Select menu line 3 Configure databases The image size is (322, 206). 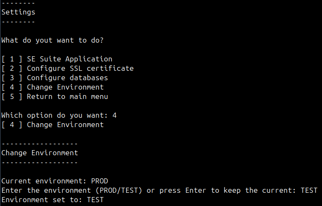point(55,78)
